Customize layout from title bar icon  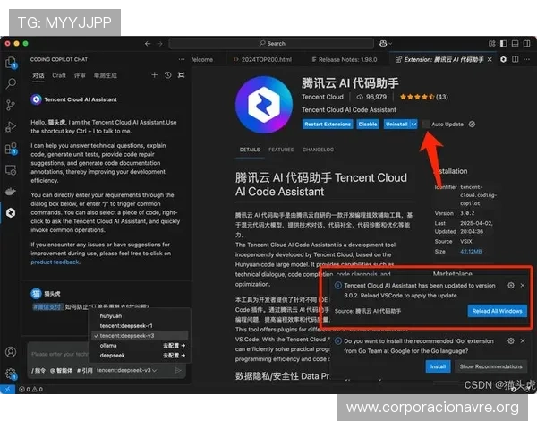(491, 44)
